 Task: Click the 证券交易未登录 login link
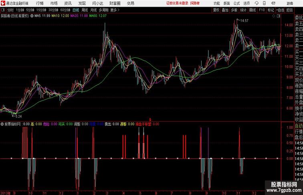[177, 3]
